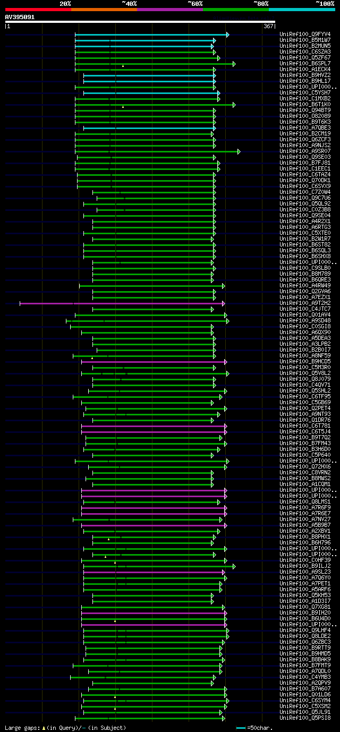Select label UniRef100_A1ECK4
The height and width of the screenshot is (732, 340).
tap(305, 70)
